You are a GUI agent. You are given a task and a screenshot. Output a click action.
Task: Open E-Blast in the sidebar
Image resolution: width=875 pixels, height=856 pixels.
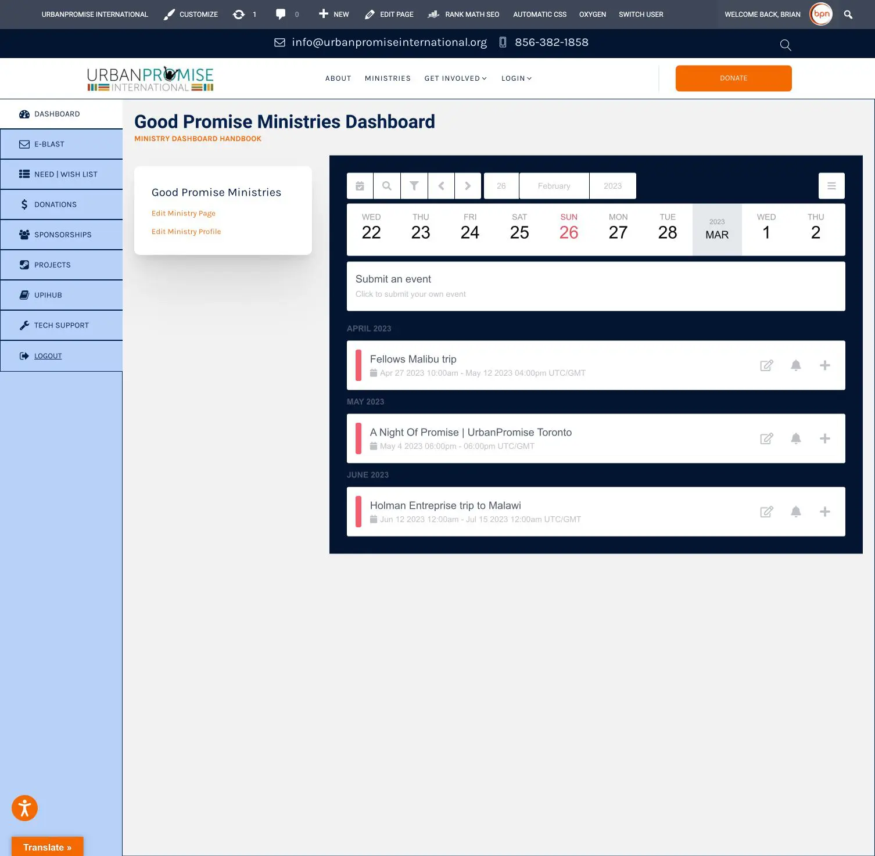62,144
